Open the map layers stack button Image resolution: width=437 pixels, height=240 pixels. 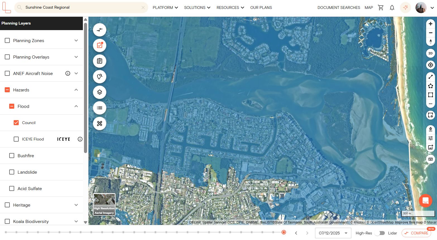[100, 92]
